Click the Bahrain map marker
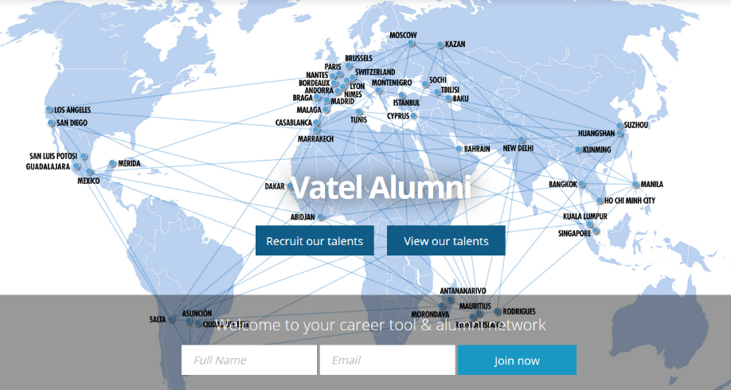Screen dimensions: 731x390 pyautogui.click(x=459, y=149)
